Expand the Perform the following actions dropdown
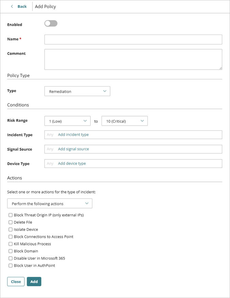This screenshot has width=230, height=298. tap(50, 203)
